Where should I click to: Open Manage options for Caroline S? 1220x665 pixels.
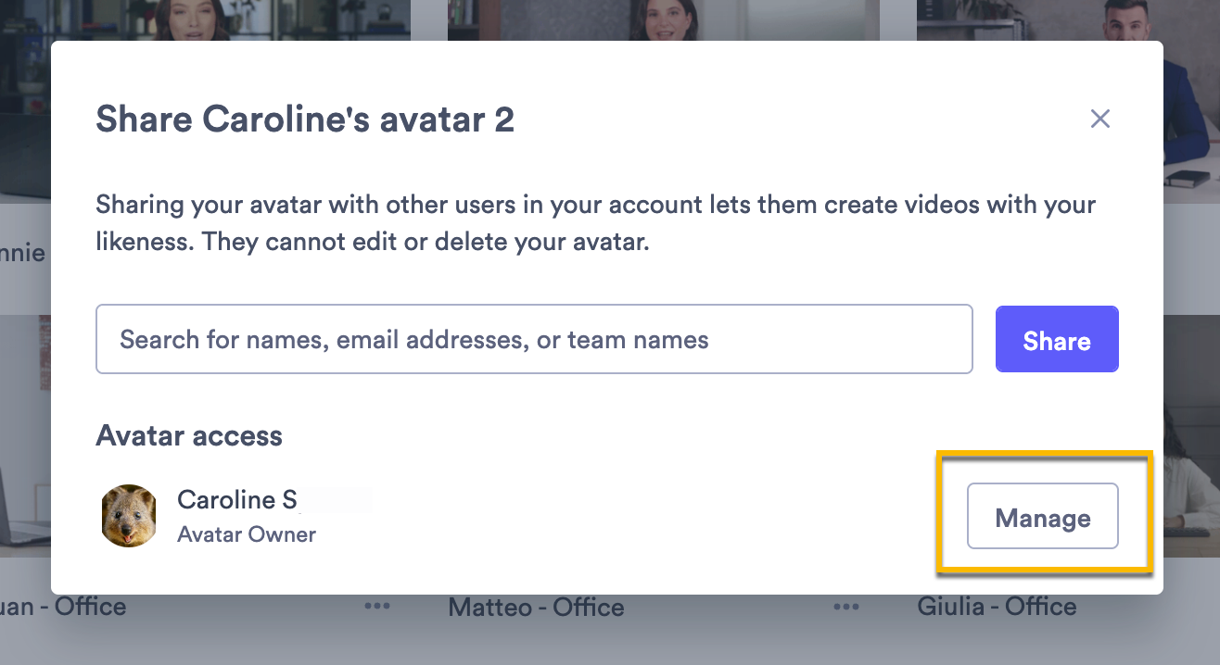click(1042, 517)
